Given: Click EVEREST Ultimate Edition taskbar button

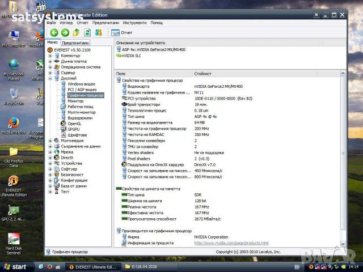Looking at the screenshot, I should point(93,267).
